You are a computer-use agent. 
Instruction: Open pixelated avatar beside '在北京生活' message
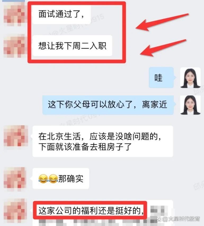coord(16,136)
